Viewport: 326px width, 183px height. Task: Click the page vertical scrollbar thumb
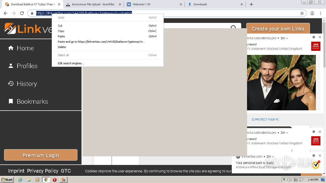[324, 44]
